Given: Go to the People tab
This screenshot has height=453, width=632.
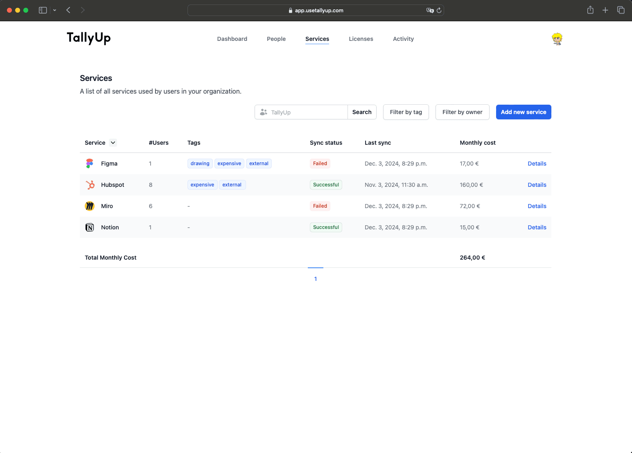Looking at the screenshot, I should (x=276, y=39).
